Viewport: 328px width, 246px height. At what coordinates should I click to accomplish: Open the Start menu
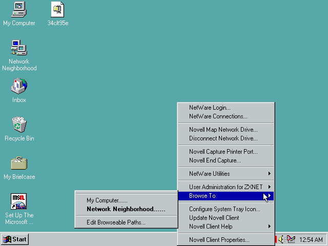tap(15, 239)
